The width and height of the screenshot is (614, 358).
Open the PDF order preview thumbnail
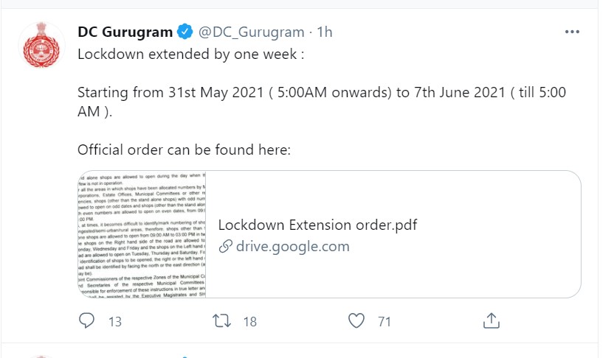tap(143, 234)
